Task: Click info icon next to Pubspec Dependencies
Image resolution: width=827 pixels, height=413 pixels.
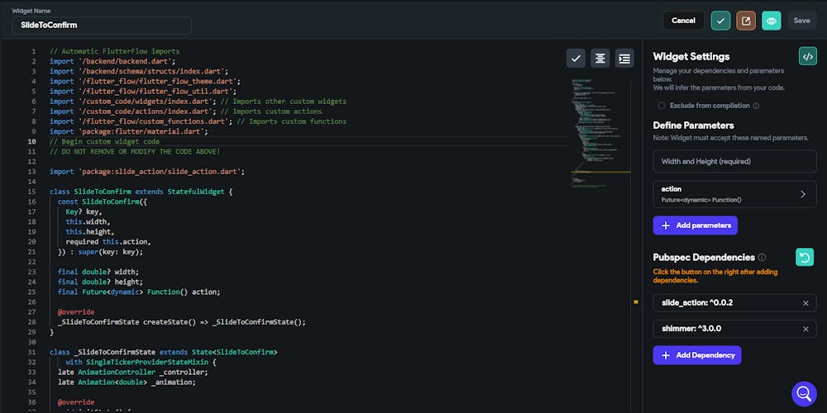Action: point(762,258)
